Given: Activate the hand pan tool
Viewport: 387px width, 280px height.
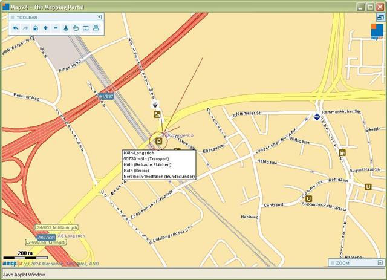Looking at the screenshot, I should pyautogui.click(x=76, y=28).
